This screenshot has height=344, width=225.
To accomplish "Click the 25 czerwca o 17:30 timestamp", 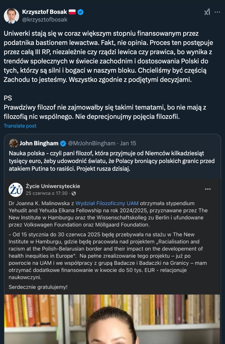I will click(x=46, y=193).
